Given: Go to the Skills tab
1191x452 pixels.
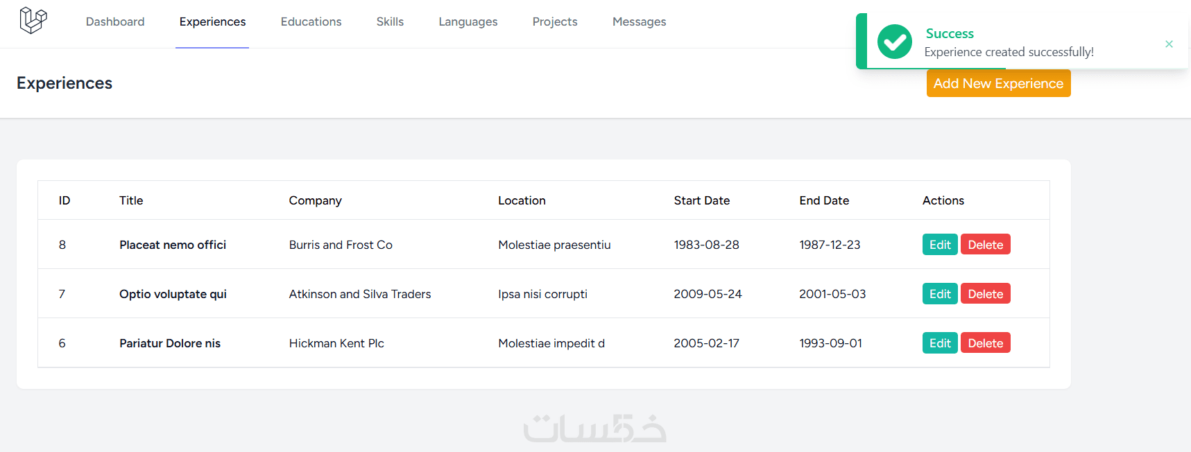Looking at the screenshot, I should pyautogui.click(x=390, y=22).
